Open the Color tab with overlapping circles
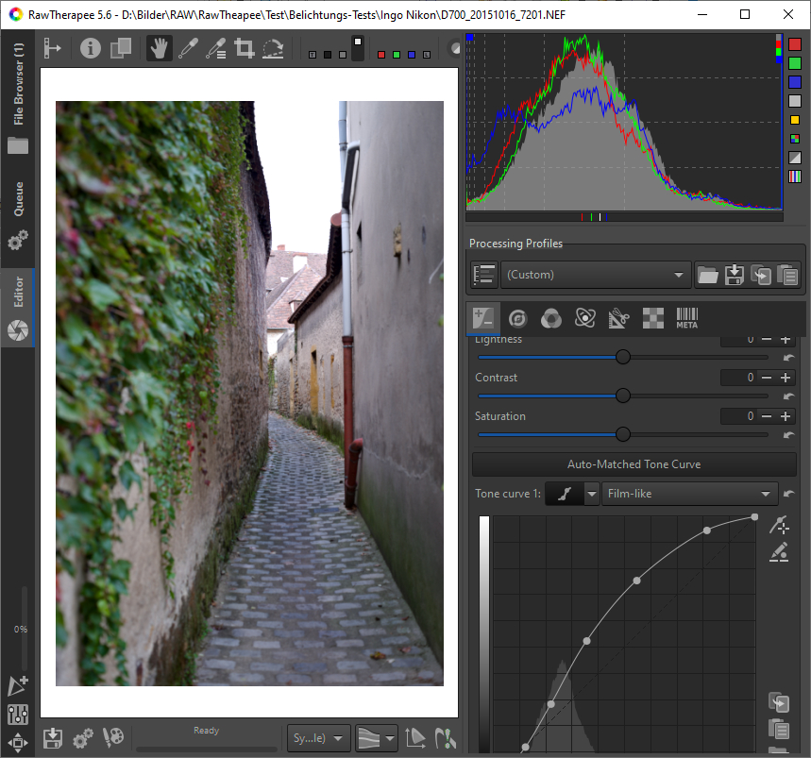This screenshot has height=758, width=811. coord(551,319)
